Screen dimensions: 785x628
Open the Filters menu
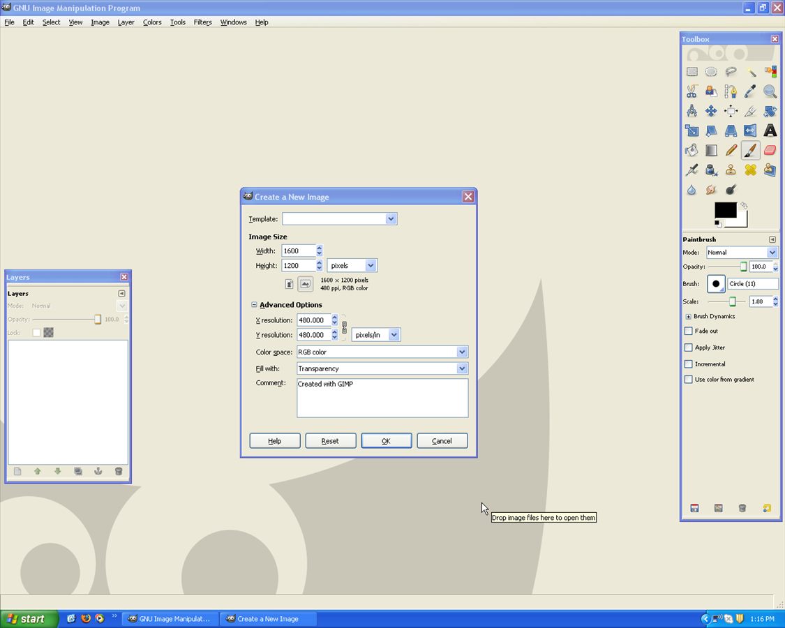click(203, 22)
